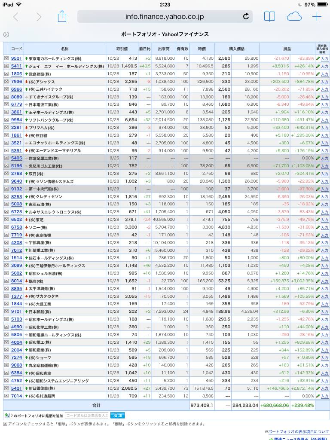
Task: Click pencil edit icon for 8014 row
Action: pos(318,281)
